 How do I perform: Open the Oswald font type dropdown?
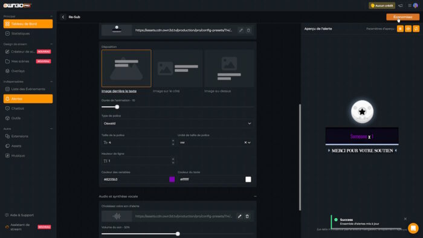coord(178,123)
